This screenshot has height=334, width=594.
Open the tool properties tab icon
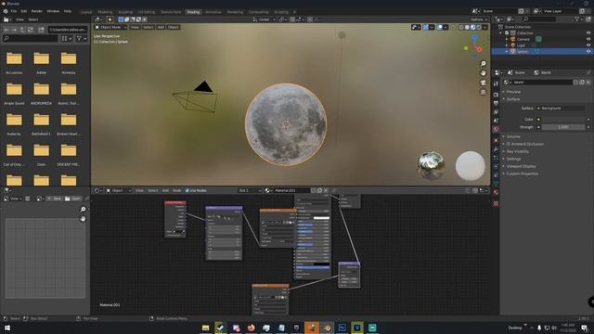(496, 83)
